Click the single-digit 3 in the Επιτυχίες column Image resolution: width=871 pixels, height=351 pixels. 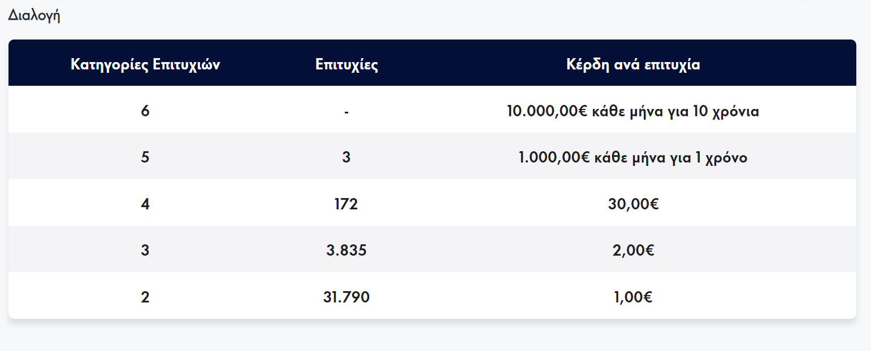[346, 157]
